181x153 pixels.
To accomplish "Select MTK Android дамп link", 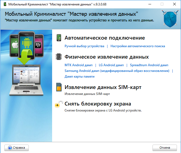I will (78, 65).
